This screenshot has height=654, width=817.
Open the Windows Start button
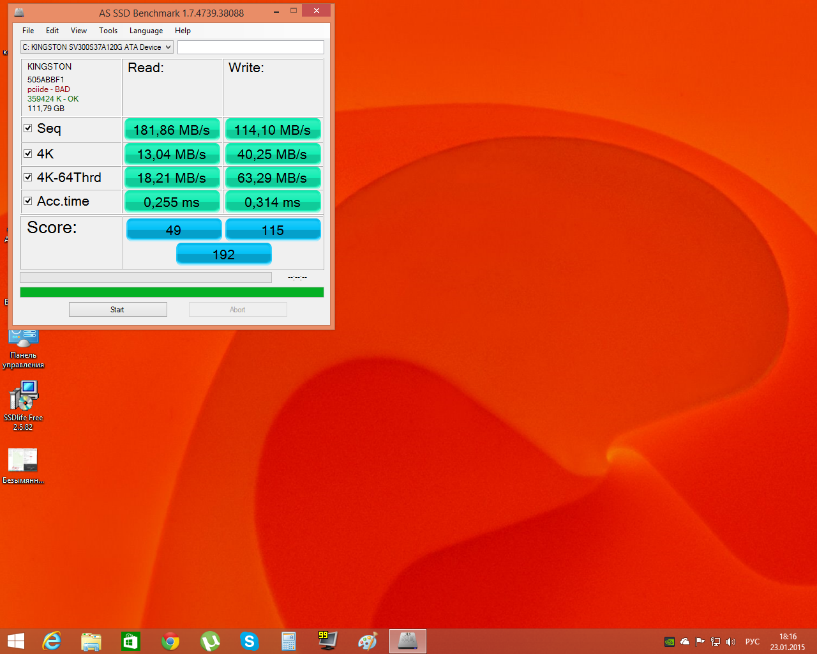click(16, 641)
